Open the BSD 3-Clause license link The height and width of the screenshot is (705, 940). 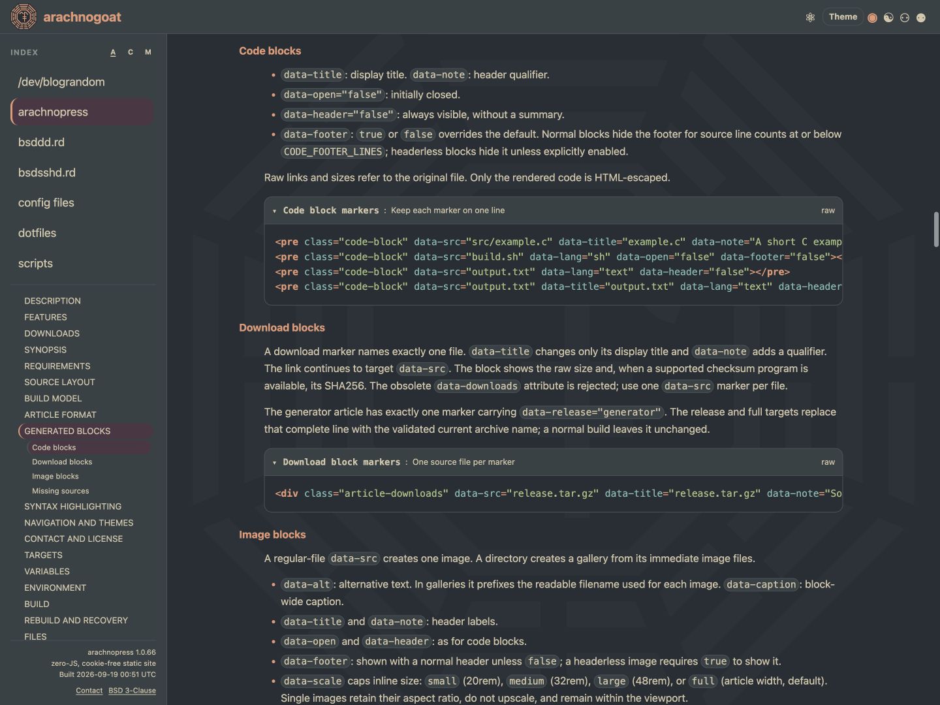point(132,691)
